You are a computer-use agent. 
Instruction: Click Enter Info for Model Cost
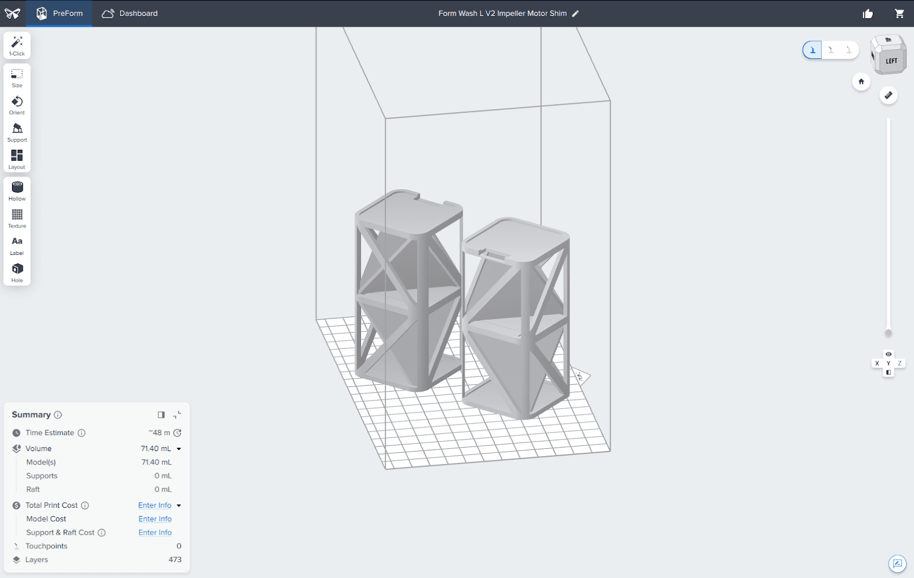155,519
